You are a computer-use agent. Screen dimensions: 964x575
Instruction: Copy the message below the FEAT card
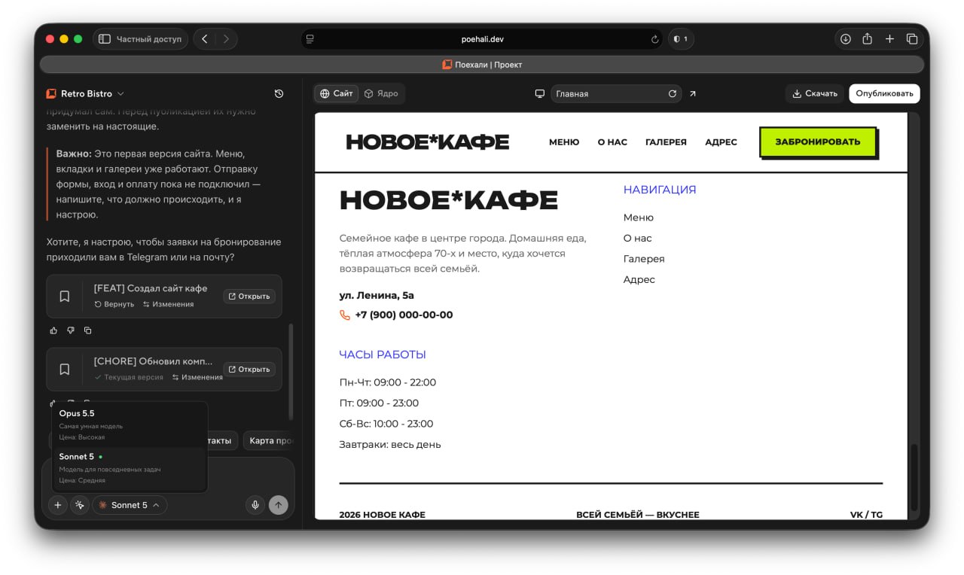coord(88,330)
